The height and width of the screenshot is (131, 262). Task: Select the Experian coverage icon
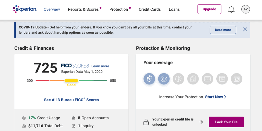coord(149,79)
